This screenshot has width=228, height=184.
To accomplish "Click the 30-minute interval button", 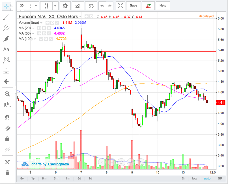I will coord(22,6).
